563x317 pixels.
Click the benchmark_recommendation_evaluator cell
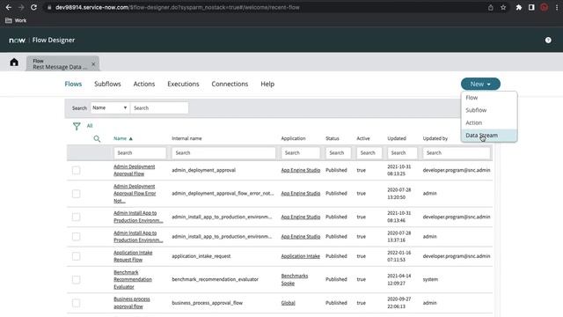point(215,279)
